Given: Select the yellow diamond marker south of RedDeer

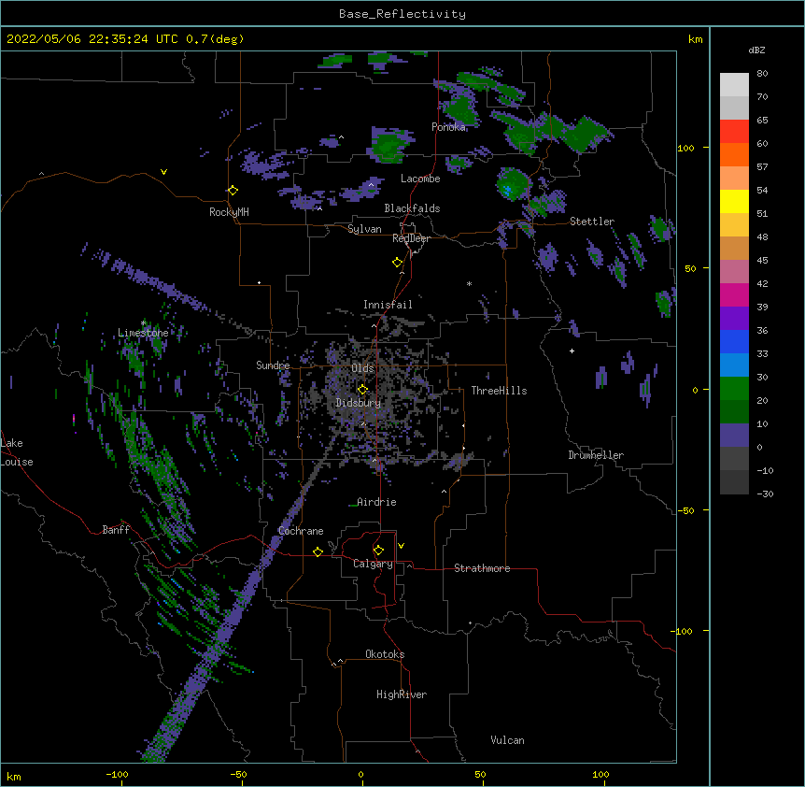Looking at the screenshot, I should click(398, 263).
